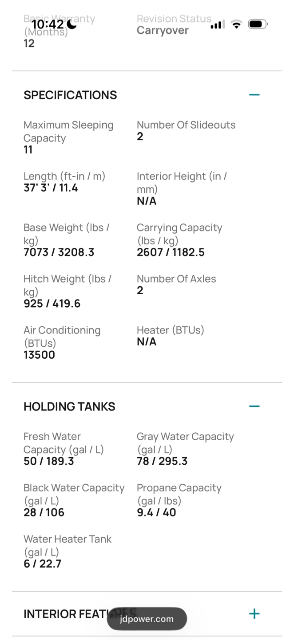Tap the battery icon in status bar
The width and height of the screenshot is (294, 641).
[x=258, y=24]
